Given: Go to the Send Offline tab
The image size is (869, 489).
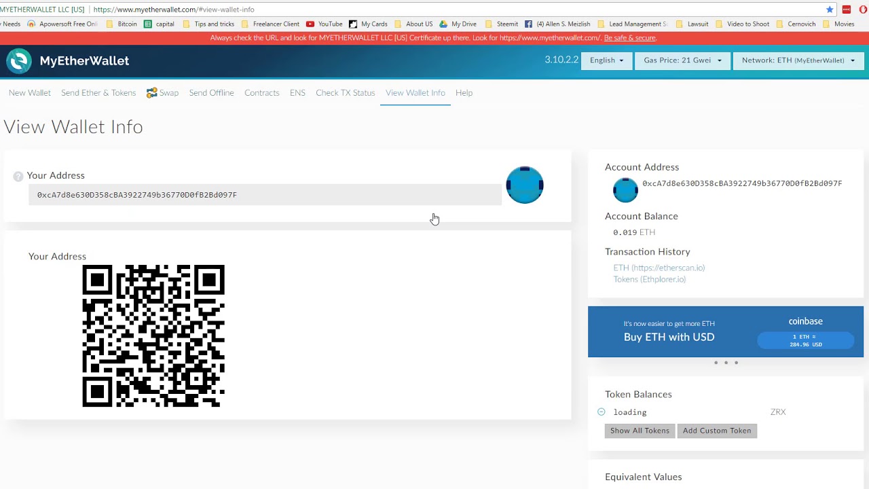Looking at the screenshot, I should (211, 93).
